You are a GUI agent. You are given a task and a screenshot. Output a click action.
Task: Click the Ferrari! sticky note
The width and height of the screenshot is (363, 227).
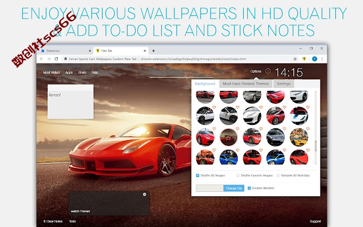70,102
